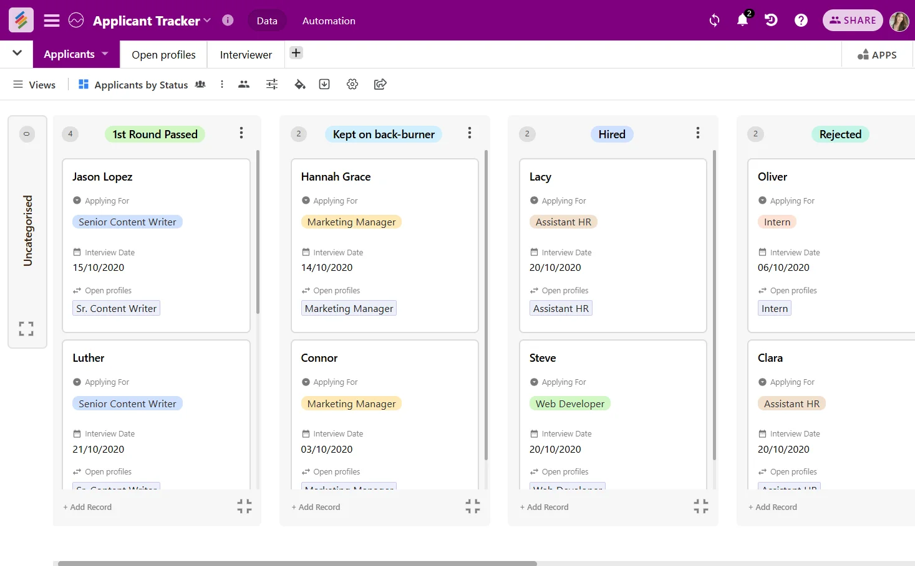915x566 pixels.
Task: Open the help question-mark icon
Action: (x=800, y=20)
